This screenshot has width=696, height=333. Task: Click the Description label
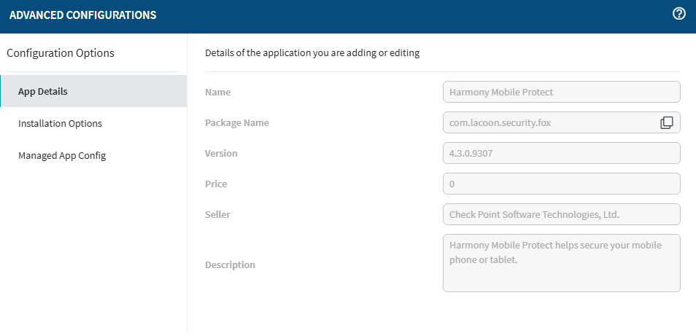tap(230, 265)
